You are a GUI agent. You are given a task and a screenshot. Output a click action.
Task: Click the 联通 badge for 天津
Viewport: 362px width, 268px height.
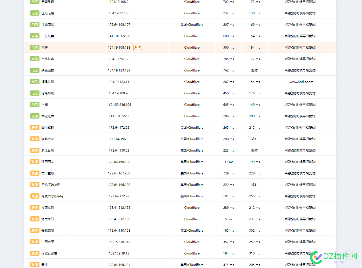tap(35, 265)
